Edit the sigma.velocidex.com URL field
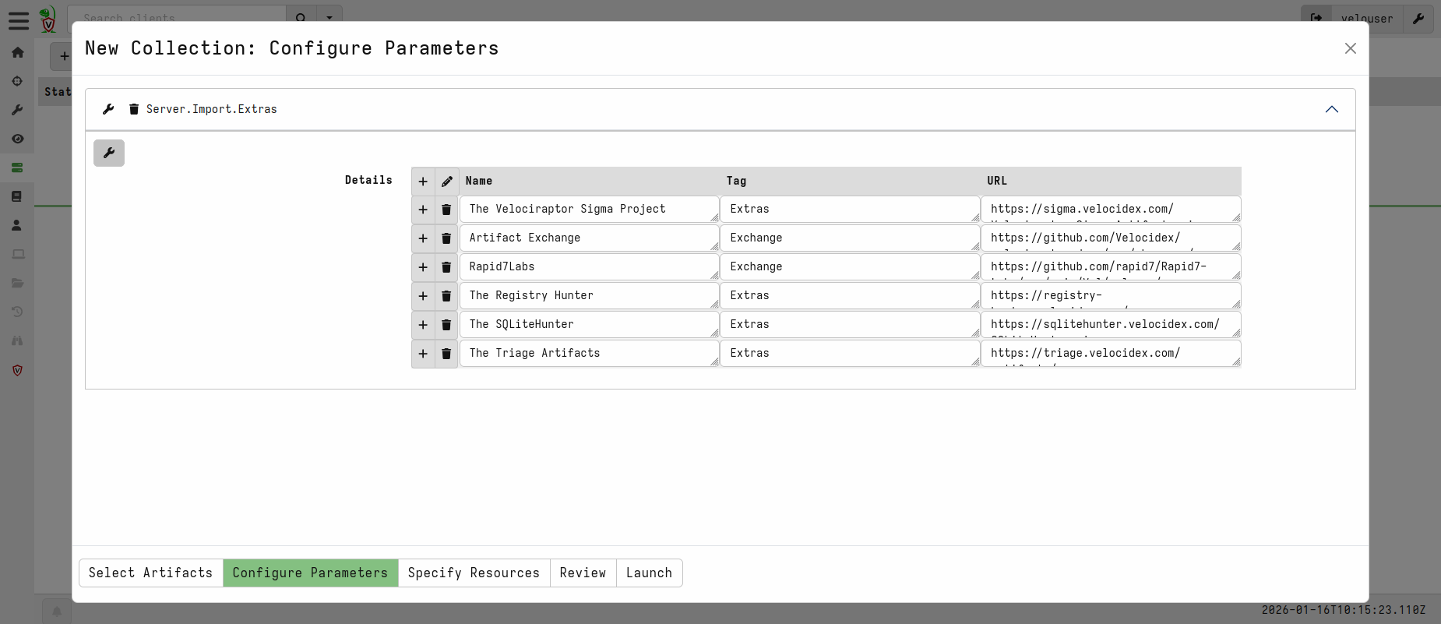This screenshot has width=1441, height=624. [x=1112, y=210]
